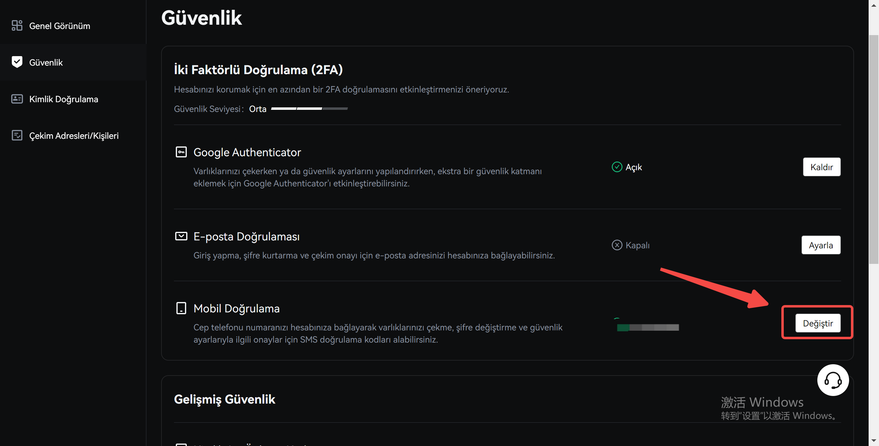Screen dimensions: 879x446
Task: Click the Kimlik Doğrulama ID card icon
Action: [17, 99]
